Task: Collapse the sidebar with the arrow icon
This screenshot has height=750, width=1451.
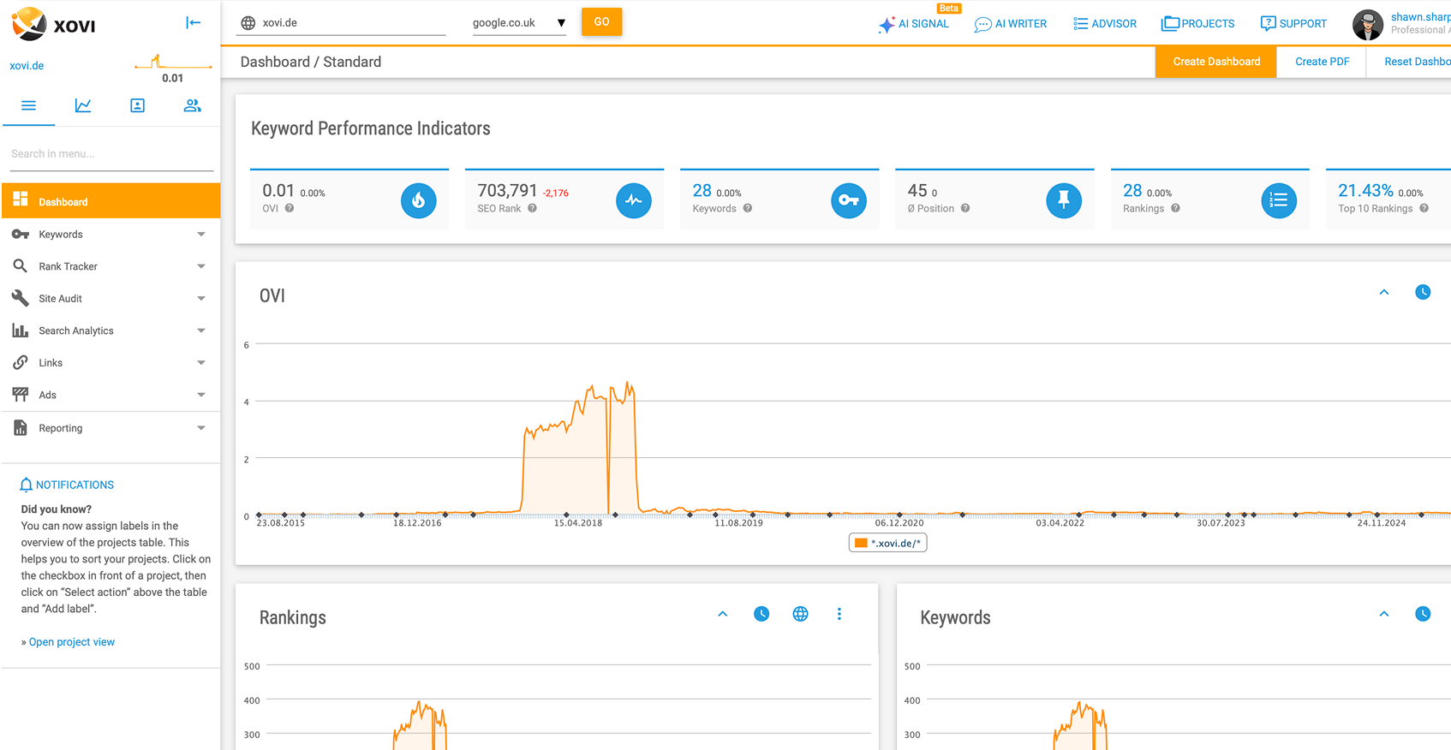Action: coord(194,22)
